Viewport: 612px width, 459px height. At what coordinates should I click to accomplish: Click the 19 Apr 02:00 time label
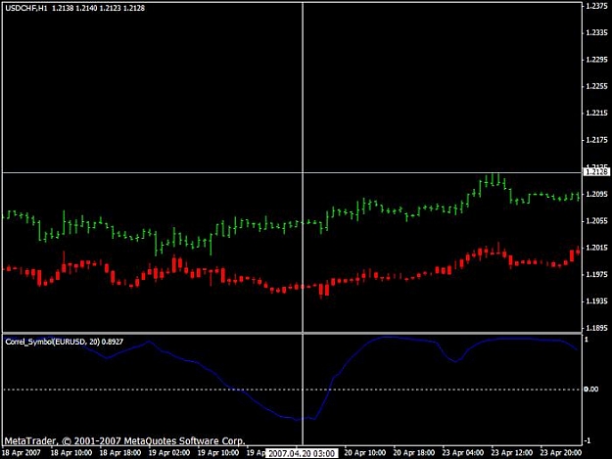coord(169,453)
